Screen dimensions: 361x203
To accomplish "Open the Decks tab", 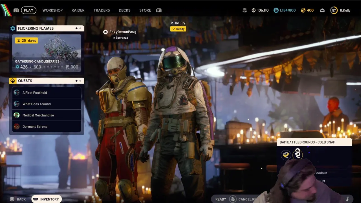I will (124, 10).
